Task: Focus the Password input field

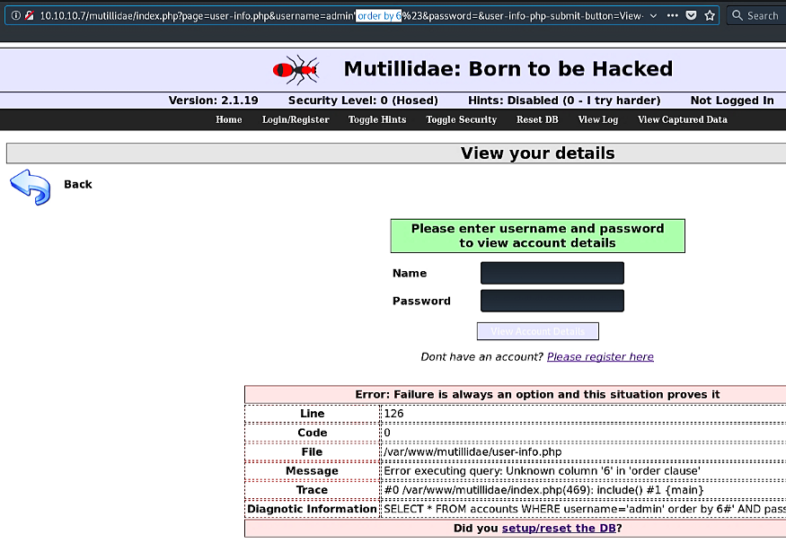Action: pos(552,301)
